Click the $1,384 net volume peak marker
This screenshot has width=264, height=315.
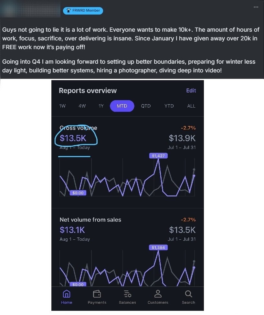(x=158, y=247)
